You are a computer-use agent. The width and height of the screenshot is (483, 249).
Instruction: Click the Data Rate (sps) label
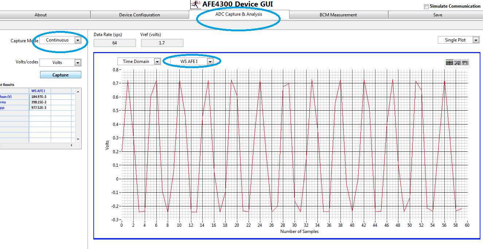pyautogui.click(x=108, y=35)
